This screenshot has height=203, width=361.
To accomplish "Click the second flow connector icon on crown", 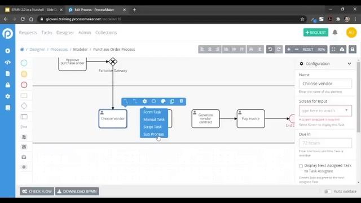I will click(x=135, y=101).
